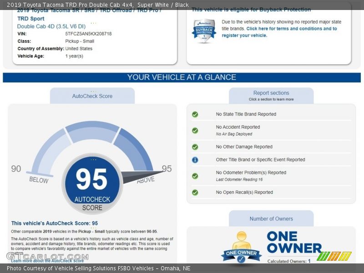The image size is (364, 273).
Task: Click green check beside No Accident Reported
Action: (x=195, y=131)
